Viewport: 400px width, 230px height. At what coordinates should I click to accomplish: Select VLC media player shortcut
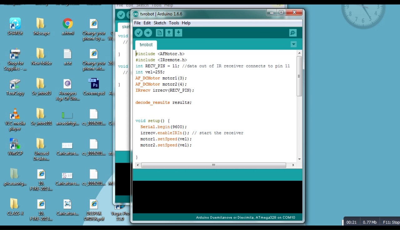(15, 120)
